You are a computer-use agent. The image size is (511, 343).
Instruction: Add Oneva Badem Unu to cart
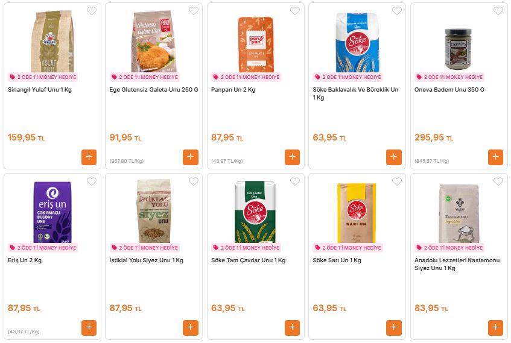(495, 157)
